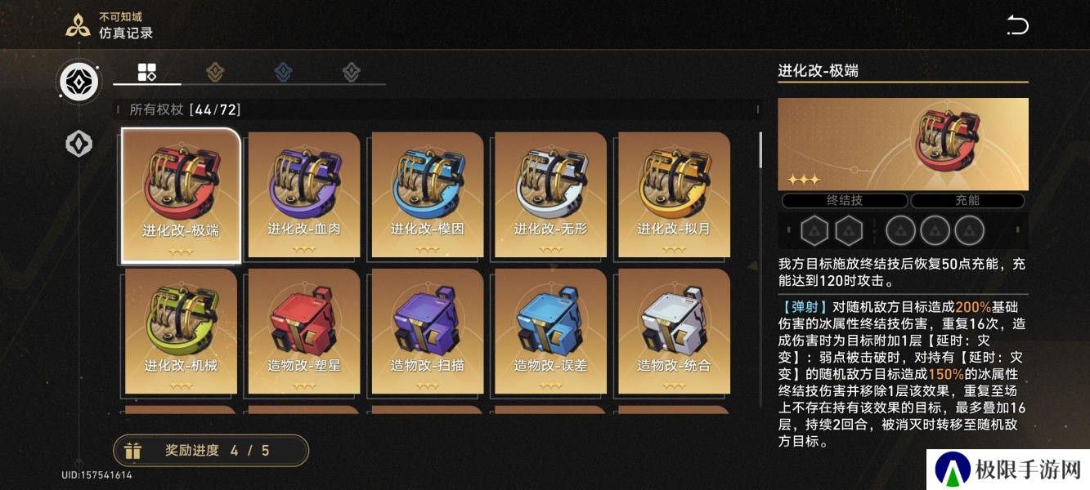Click the 充能 tag label
The image size is (1090, 490).
[x=967, y=200]
